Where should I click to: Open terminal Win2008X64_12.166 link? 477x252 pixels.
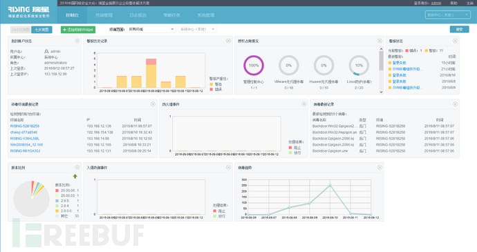tap(26, 145)
